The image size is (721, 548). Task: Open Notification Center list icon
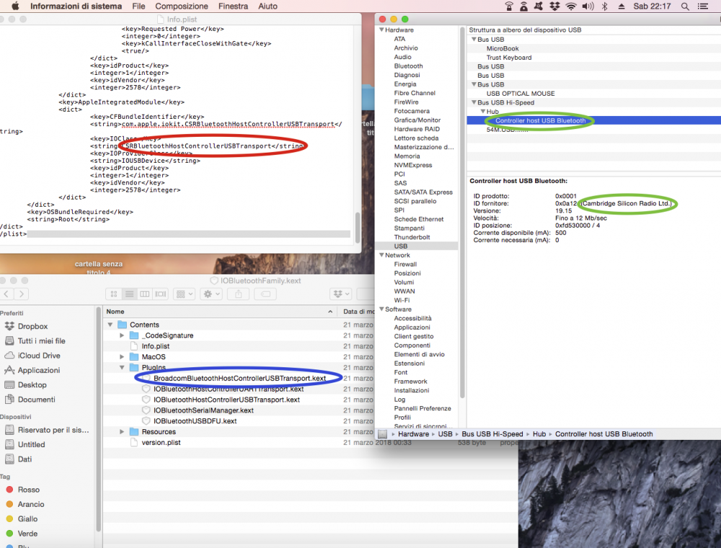(x=703, y=6)
